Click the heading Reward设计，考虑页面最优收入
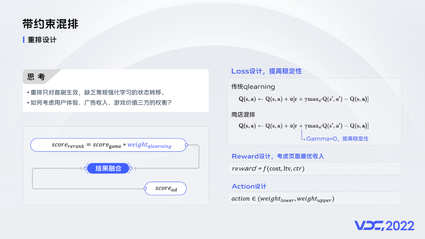 click(278, 156)
